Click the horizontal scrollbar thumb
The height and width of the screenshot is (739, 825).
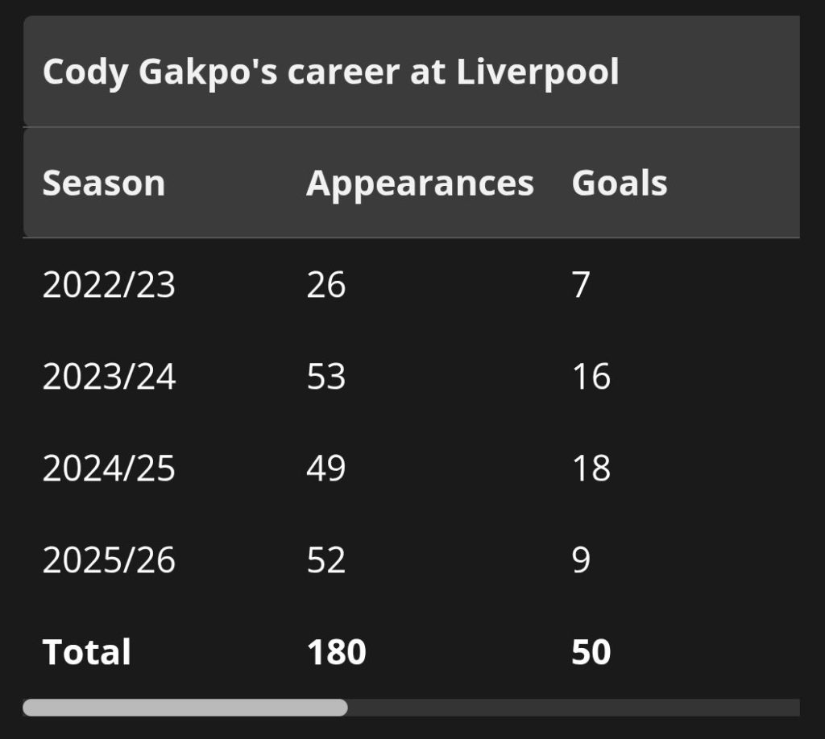[185, 708]
